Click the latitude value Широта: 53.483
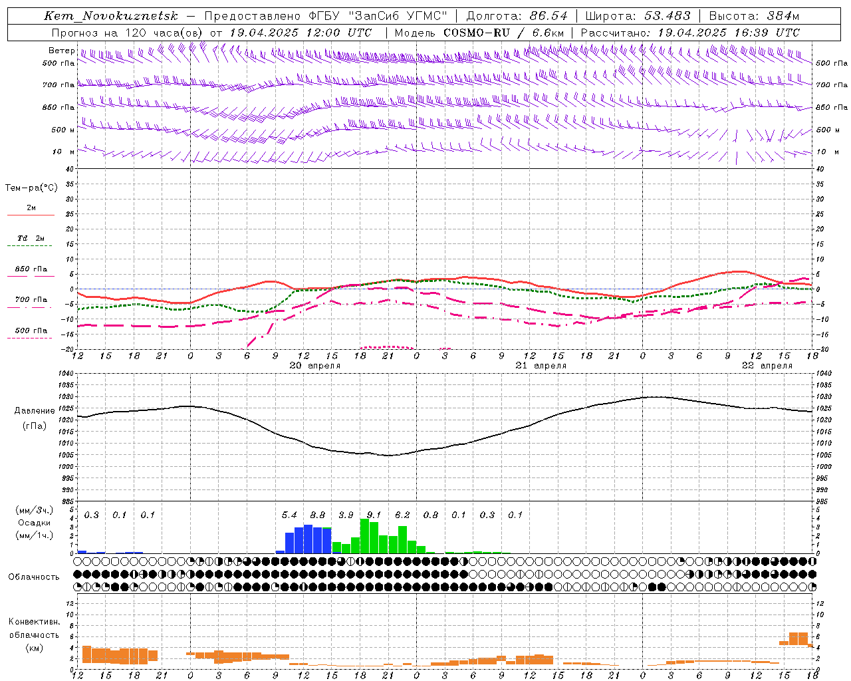Screen dimensions: 851x681 point(638,16)
